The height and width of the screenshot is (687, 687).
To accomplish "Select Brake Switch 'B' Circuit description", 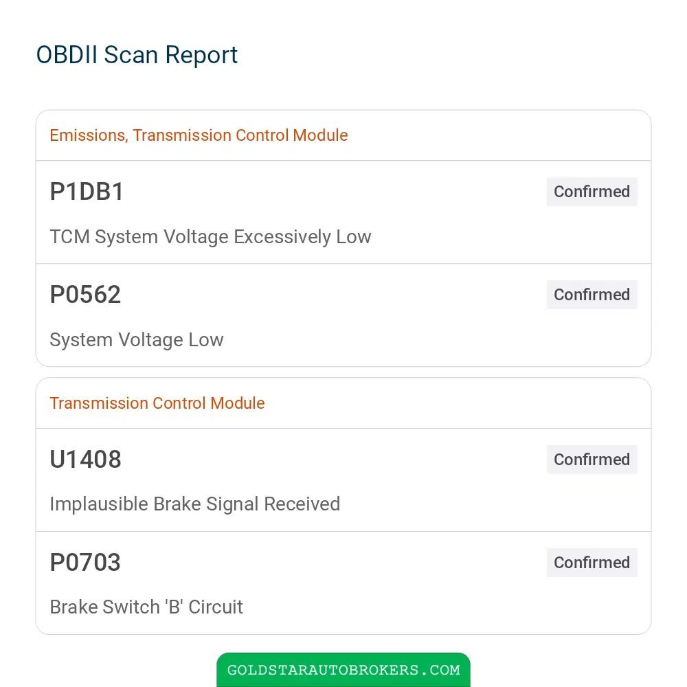I will coord(146,607).
